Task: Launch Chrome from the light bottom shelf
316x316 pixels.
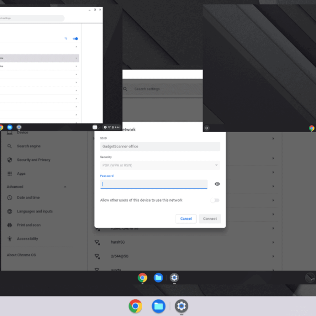Action: coord(135,306)
